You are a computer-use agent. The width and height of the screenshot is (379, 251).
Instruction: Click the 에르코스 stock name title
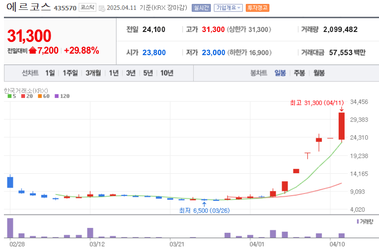(x=29, y=7)
